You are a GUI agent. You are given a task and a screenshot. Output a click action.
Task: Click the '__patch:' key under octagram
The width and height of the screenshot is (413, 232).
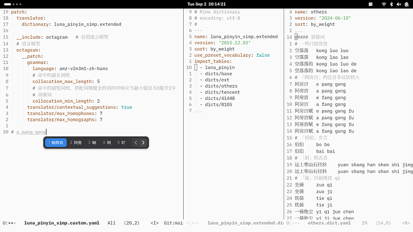[x=32, y=56]
